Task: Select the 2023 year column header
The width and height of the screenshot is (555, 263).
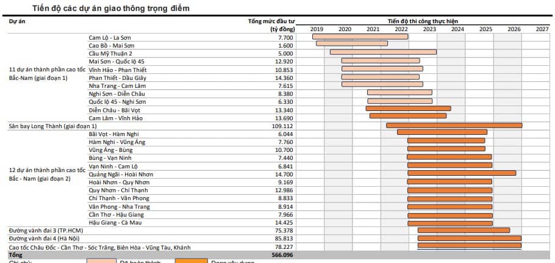Action: pos(429,29)
